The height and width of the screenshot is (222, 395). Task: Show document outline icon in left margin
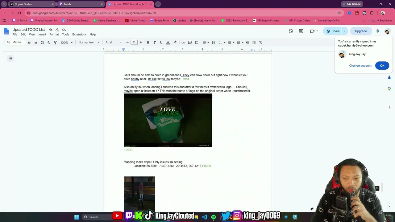point(10,58)
